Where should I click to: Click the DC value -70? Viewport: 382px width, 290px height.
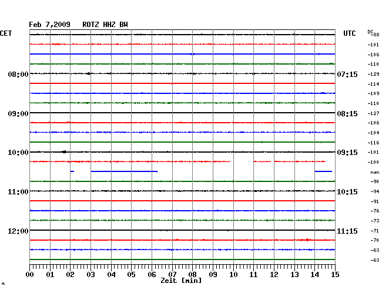point(375,240)
